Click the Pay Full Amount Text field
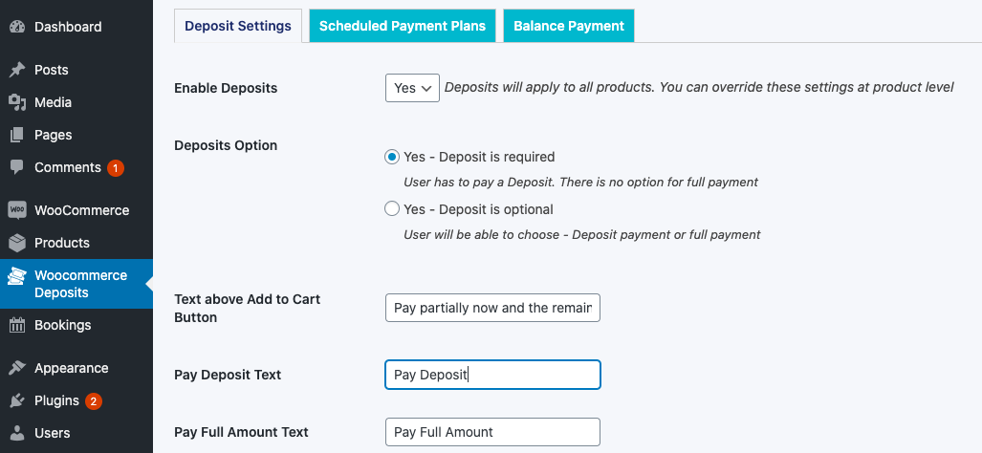The image size is (982, 453). pyautogui.click(x=492, y=432)
